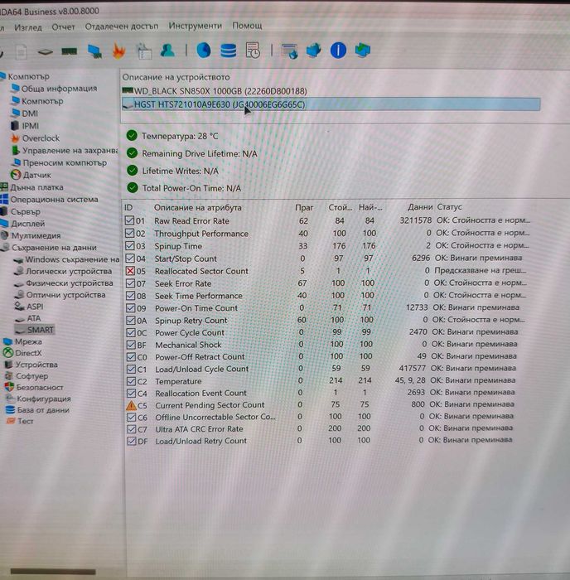This screenshot has height=580, width=570.
Task: Click the checklist preferences toolbar icon
Action: [144, 51]
